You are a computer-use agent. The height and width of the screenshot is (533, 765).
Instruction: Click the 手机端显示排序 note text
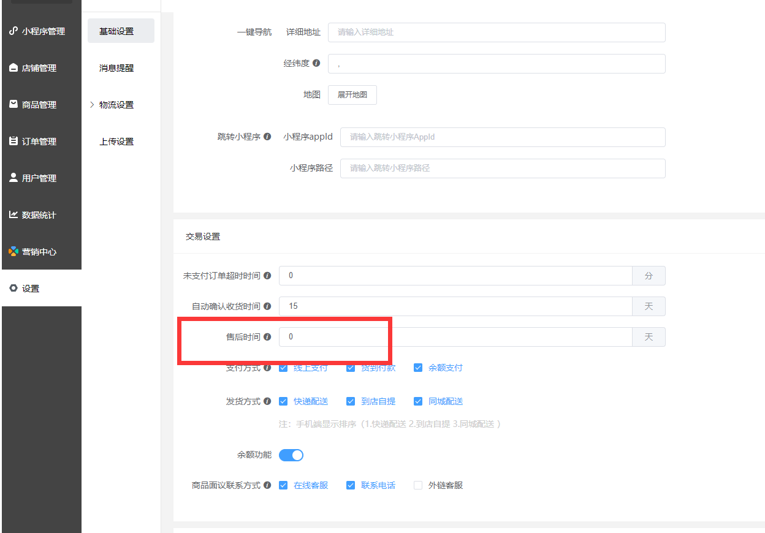pyautogui.click(x=390, y=424)
